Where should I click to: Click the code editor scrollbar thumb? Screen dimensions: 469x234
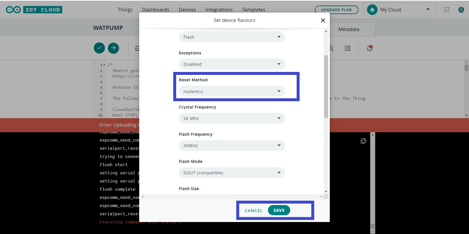point(466,68)
